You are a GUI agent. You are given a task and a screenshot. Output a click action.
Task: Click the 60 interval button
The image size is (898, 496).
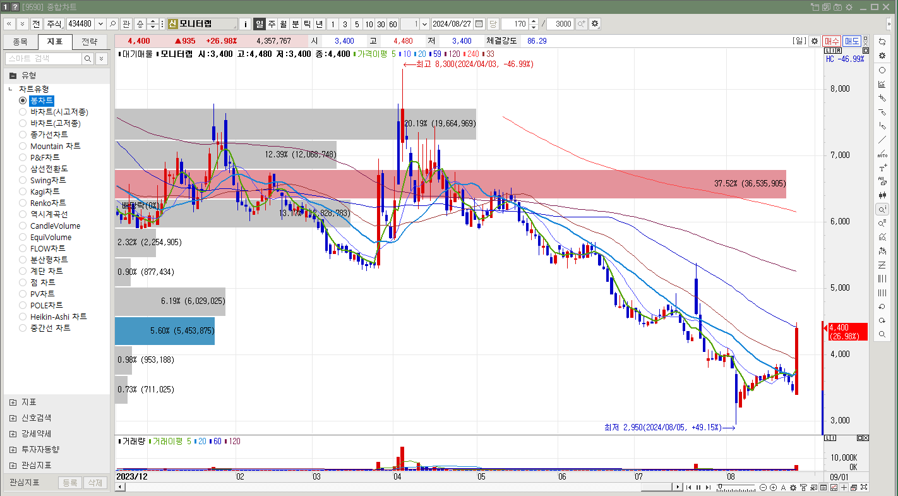coord(393,24)
